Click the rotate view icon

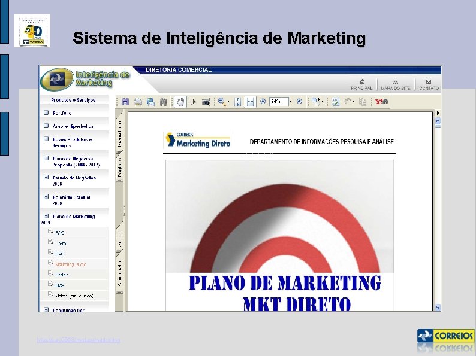[315, 102]
